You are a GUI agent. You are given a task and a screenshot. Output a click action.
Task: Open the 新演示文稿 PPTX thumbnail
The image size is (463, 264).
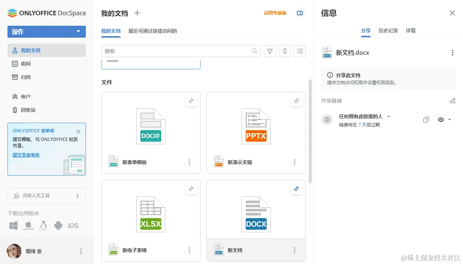point(256,126)
